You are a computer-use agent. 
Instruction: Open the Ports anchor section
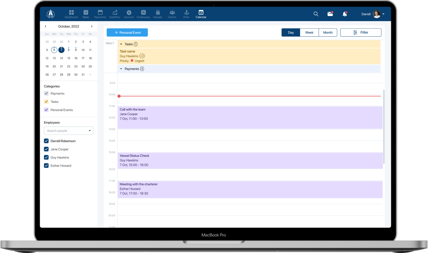187,14
